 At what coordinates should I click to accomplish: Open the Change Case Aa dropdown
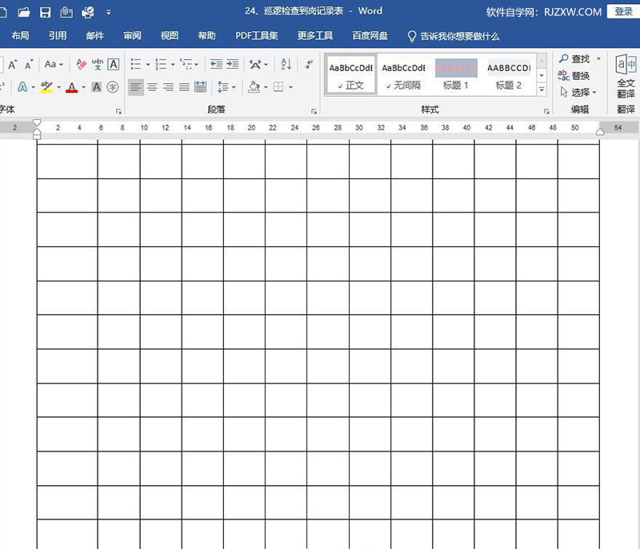pyautogui.click(x=54, y=65)
